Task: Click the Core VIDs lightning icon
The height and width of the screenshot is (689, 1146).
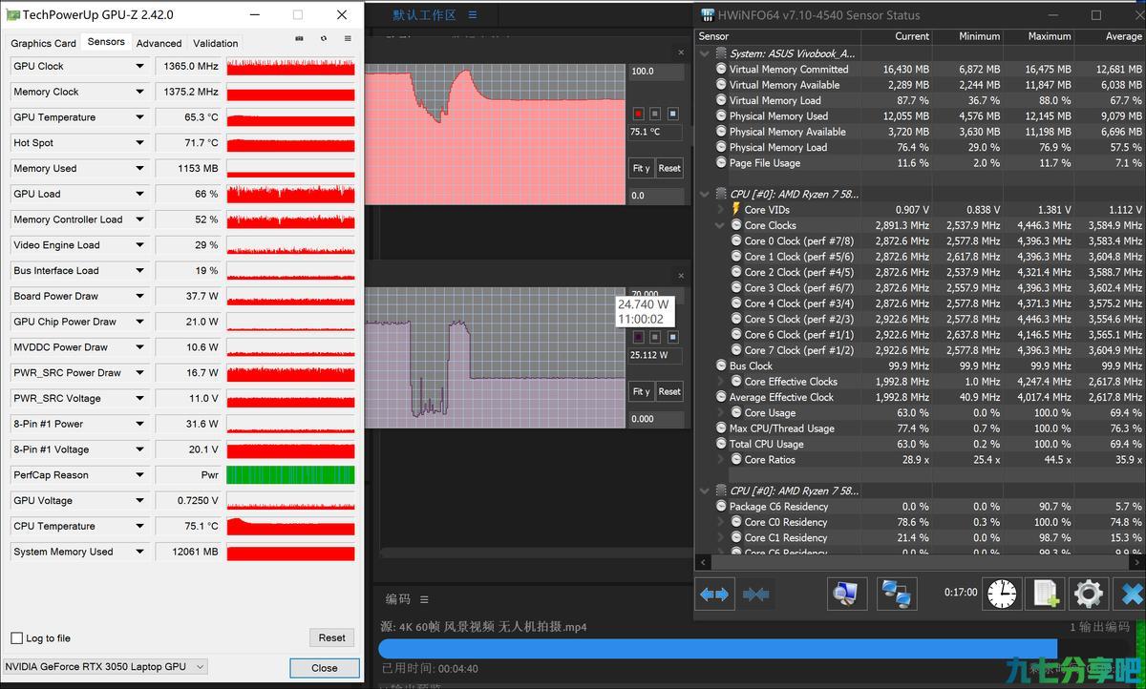Action: tap(735, 209)
